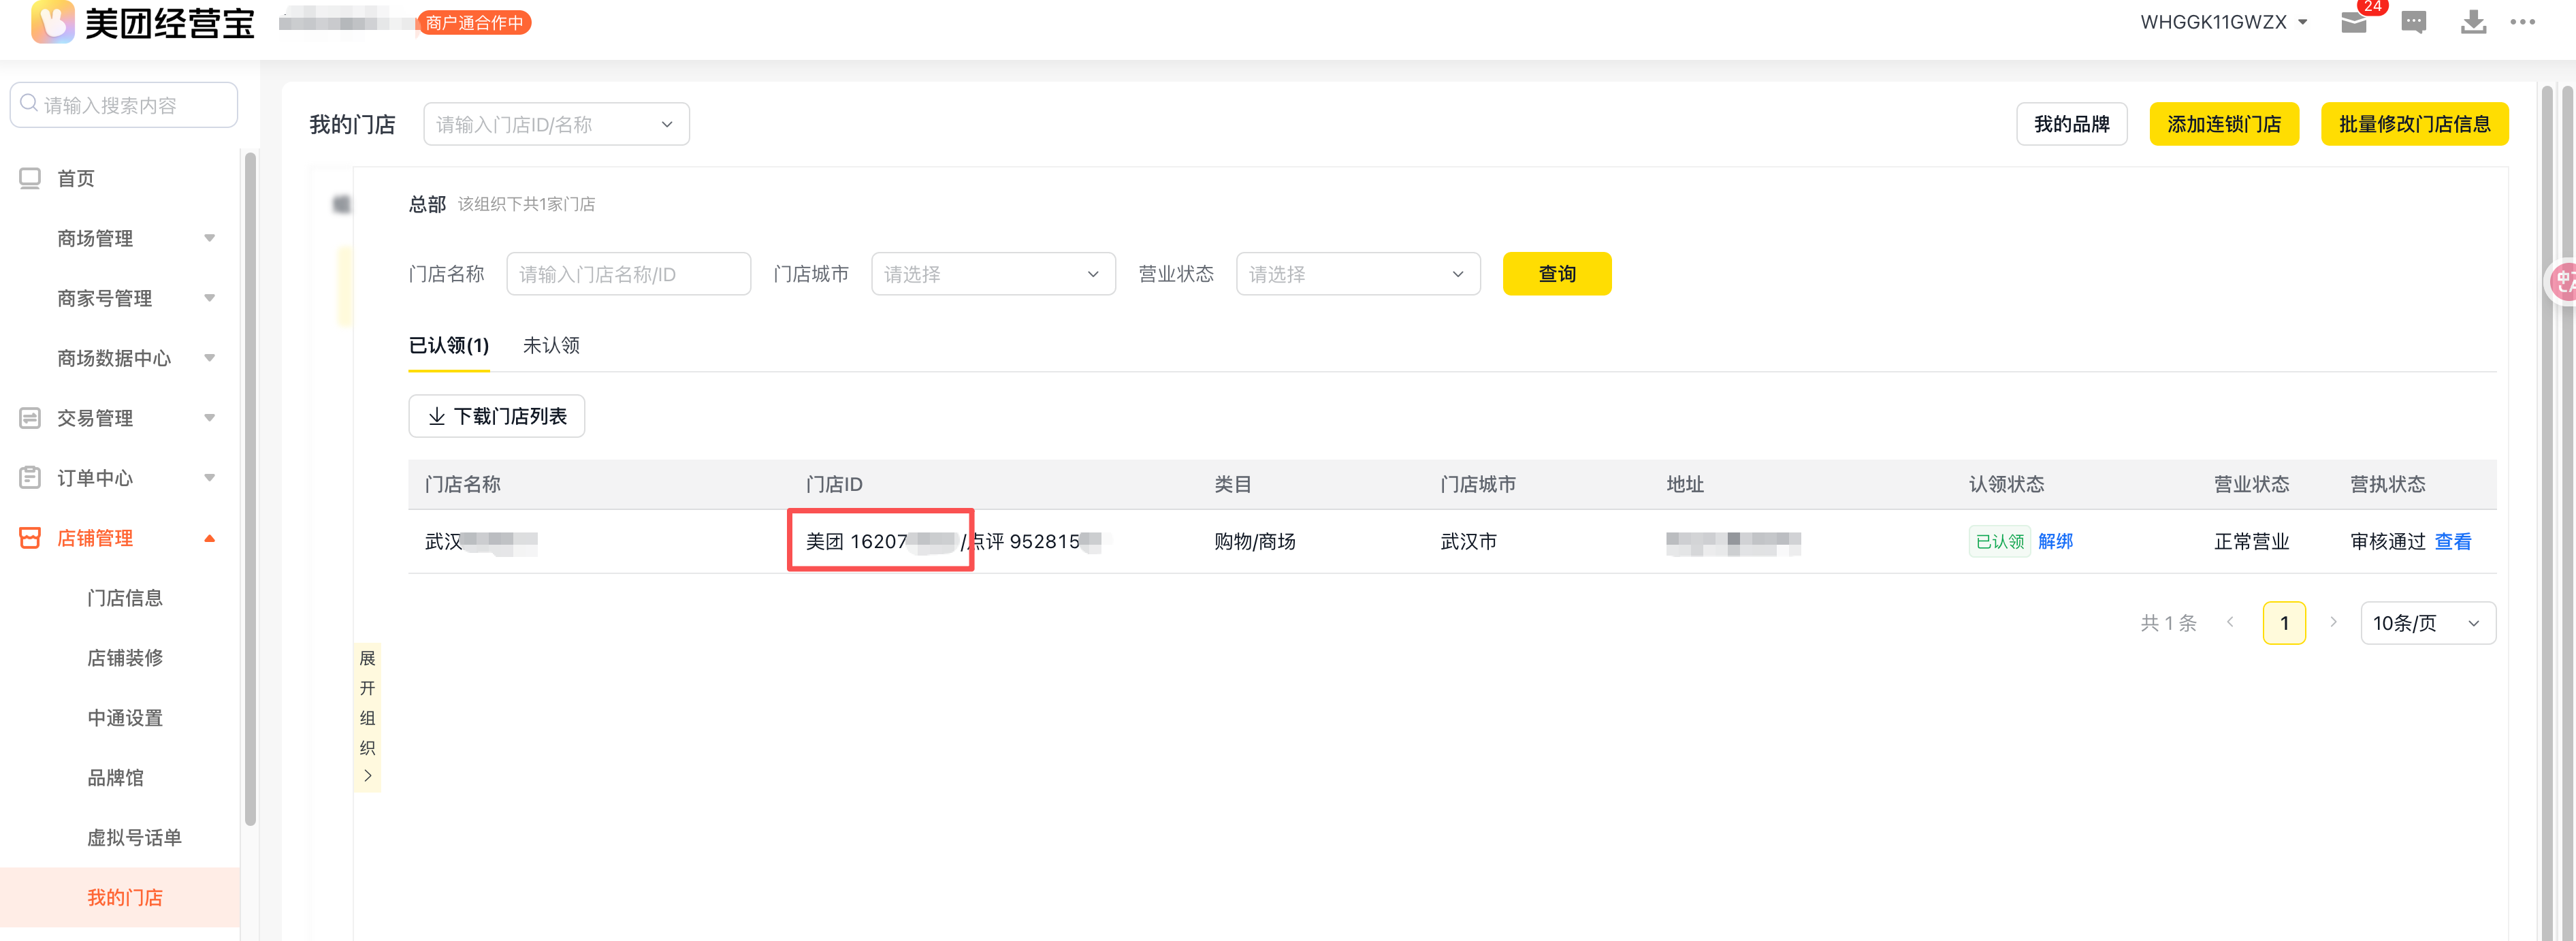Switch to the 未认领 tab

[551, 345]
